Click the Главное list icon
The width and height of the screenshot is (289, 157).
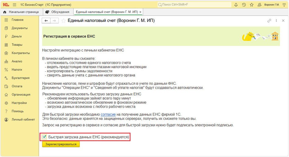pos(6,20)
